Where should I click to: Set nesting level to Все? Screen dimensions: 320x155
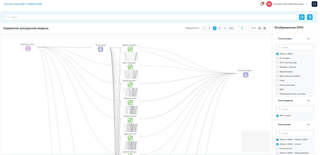(x=231, y=28)
